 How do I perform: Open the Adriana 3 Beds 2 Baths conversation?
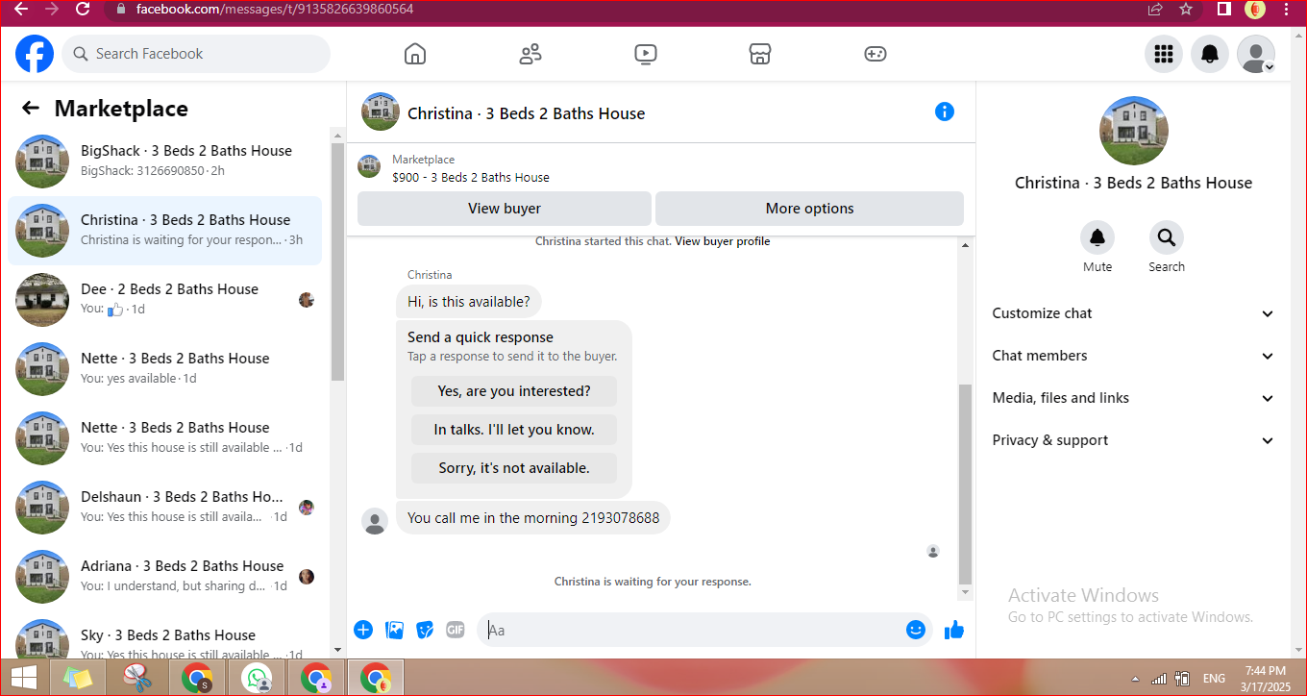tap(165, 577)
